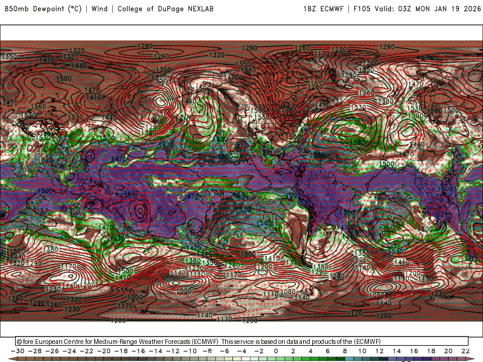Image resolution: width=483 pixels, height=362 pixels.
Task: Click the -10 value on the color scale
Action: (190, 351)
